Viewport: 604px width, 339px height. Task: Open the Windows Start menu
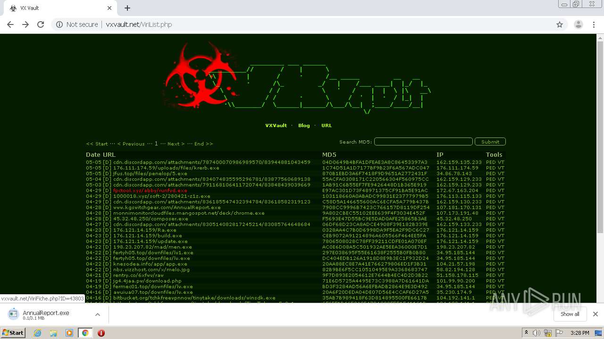tap(13, 332)
